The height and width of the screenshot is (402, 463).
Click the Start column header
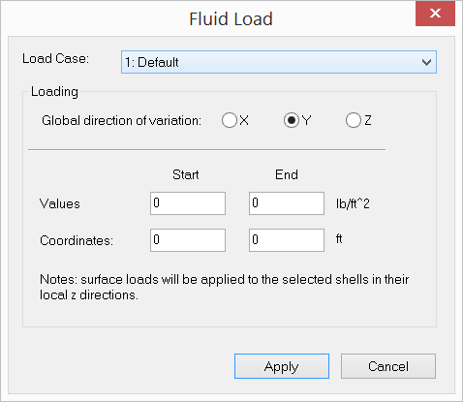(185, 174)
